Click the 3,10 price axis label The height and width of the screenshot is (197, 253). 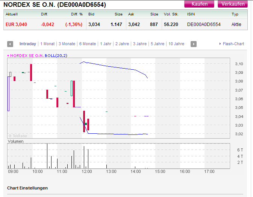coord(239,64)
